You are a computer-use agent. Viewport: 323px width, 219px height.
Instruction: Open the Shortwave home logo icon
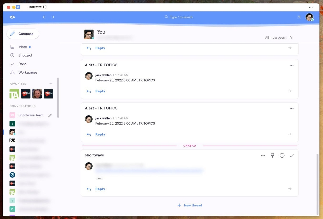pyautogui.click(x=12, y=17)
